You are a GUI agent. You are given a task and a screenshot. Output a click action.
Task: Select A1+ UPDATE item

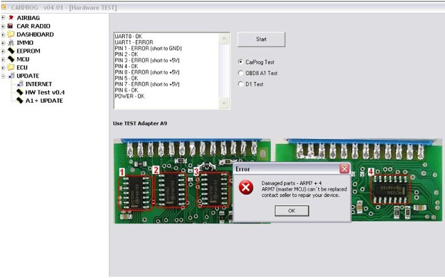[x=44, y=100]
